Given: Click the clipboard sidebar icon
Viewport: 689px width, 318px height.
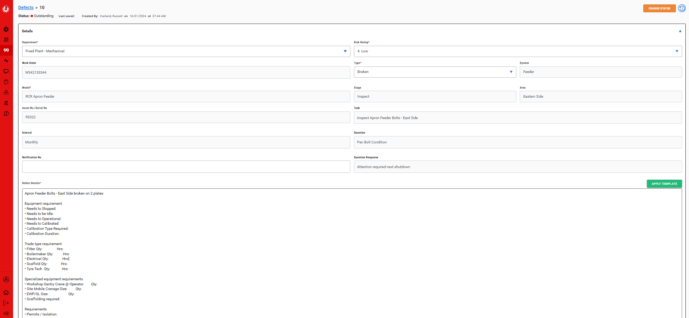Looking at the screenshot, I should coord(6,82).
